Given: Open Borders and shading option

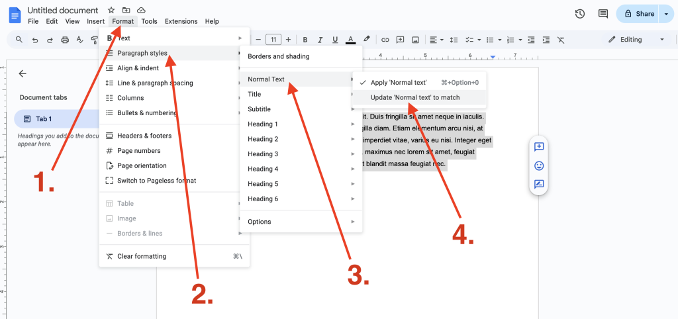Looking at the screenshot, I should 279,57.
